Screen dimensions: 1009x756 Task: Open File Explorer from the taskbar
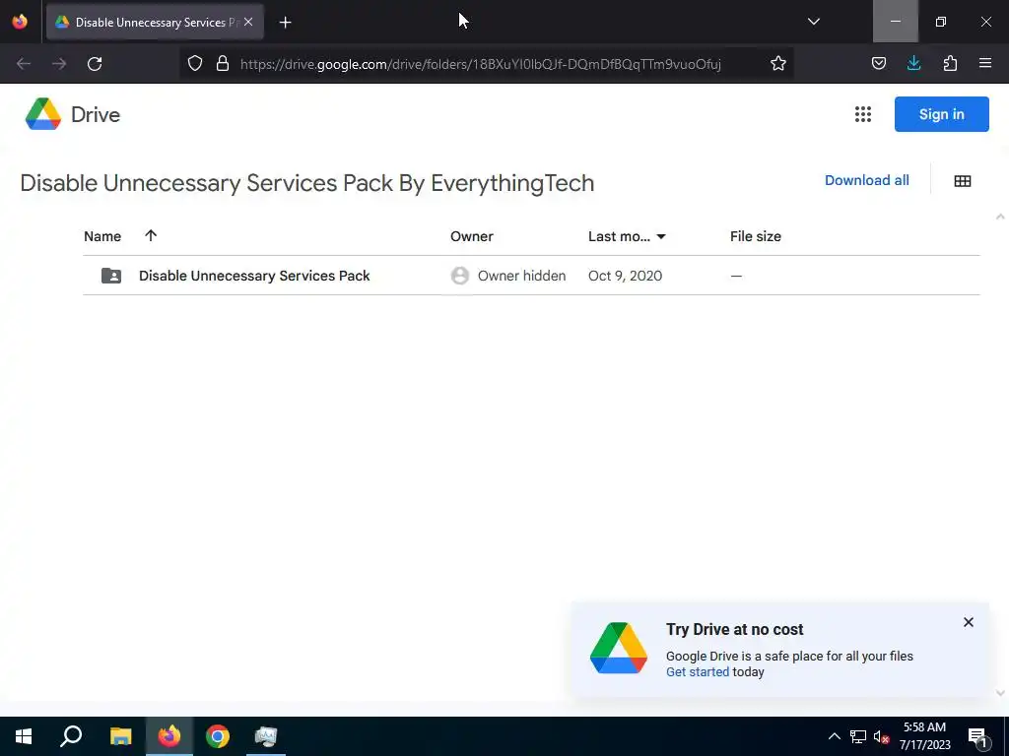120,736
